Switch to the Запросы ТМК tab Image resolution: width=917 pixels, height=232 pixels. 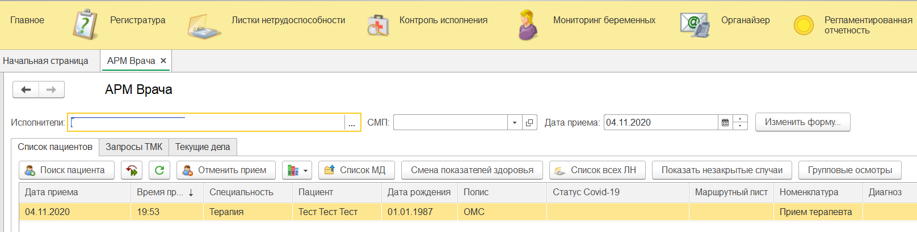click(134, 147)
